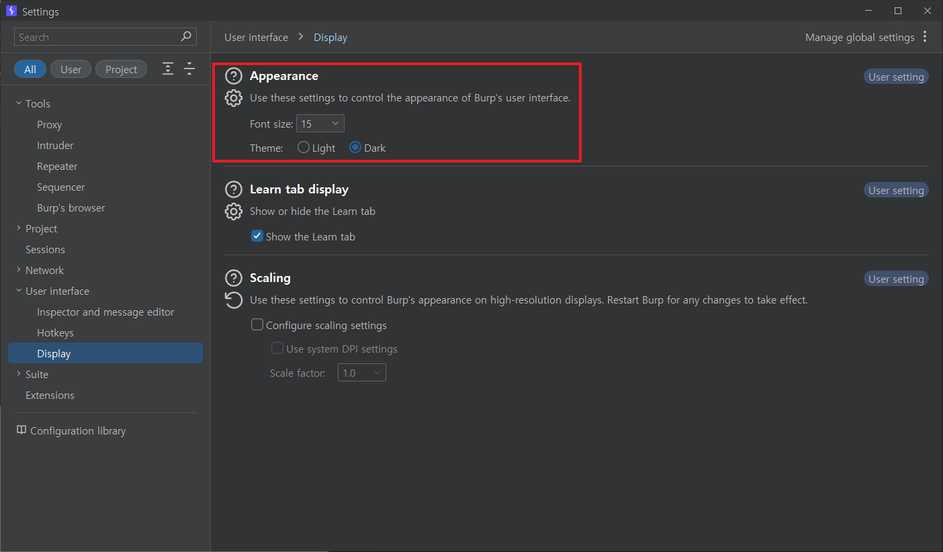Viewport: 943px width, 552px height.
Task: Expand the Suite tree node
Action: [x=19, y=374]
